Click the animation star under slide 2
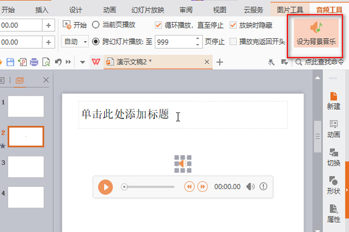 coord(2,146)
